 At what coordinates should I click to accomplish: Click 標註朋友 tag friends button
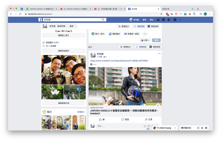pos(114,34)
